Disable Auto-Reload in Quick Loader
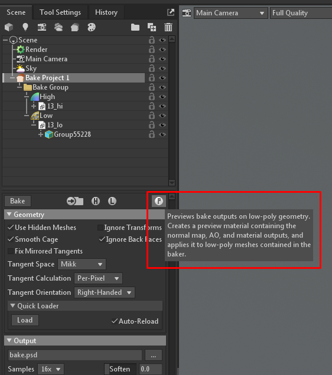 tap(115, 321)
